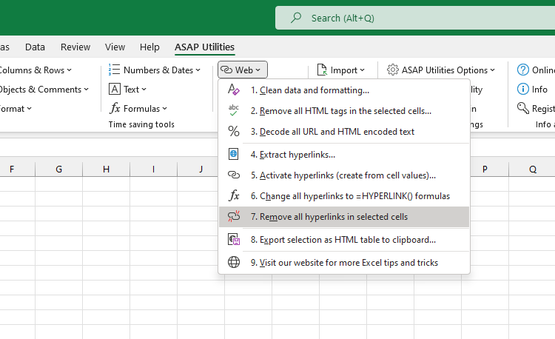
Task: Open ASAP Utilities Options dropdown
Action: point(441,70)
